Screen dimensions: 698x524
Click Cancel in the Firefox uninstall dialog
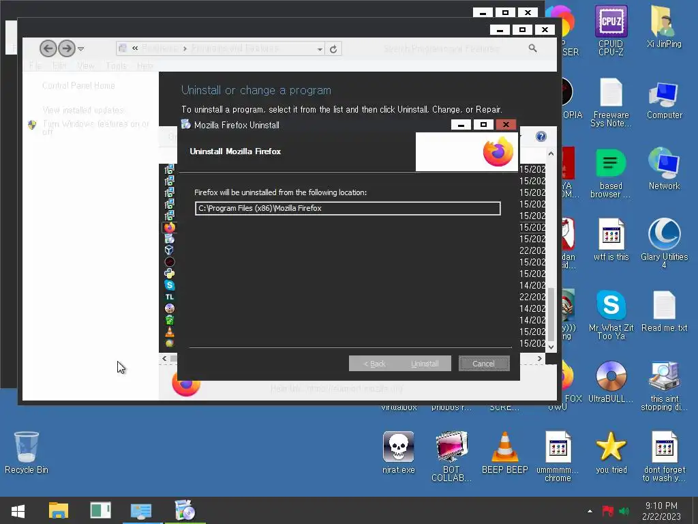(484, 364)
